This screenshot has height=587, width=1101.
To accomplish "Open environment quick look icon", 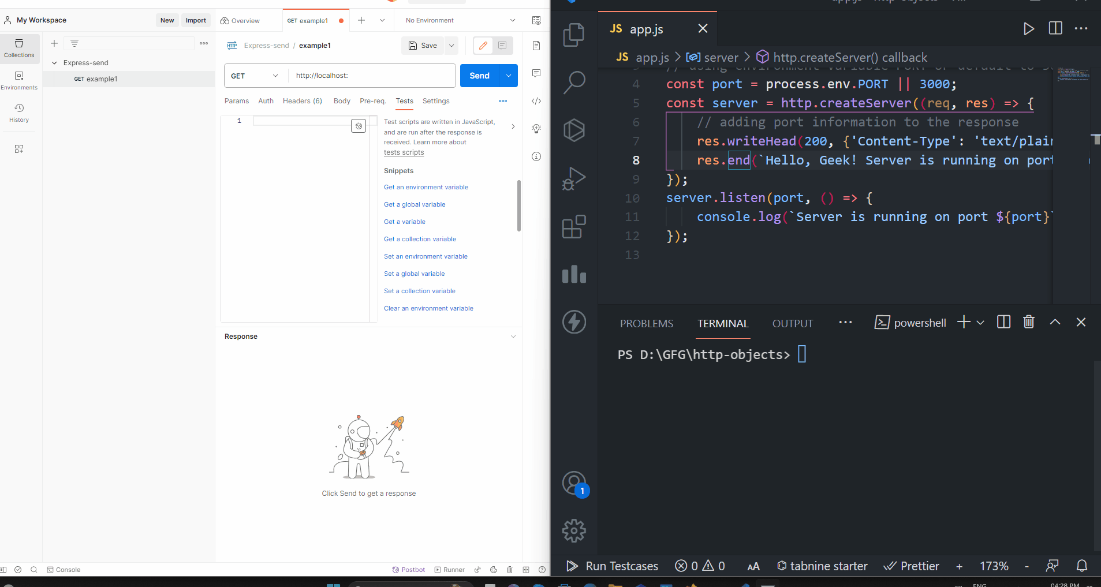I will pyautogui.click(x=536, y=20).
